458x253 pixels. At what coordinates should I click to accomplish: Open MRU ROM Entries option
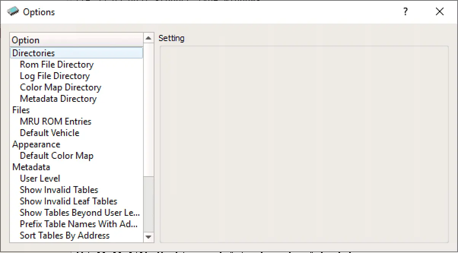pyautogui.click(x=56, y=122)
